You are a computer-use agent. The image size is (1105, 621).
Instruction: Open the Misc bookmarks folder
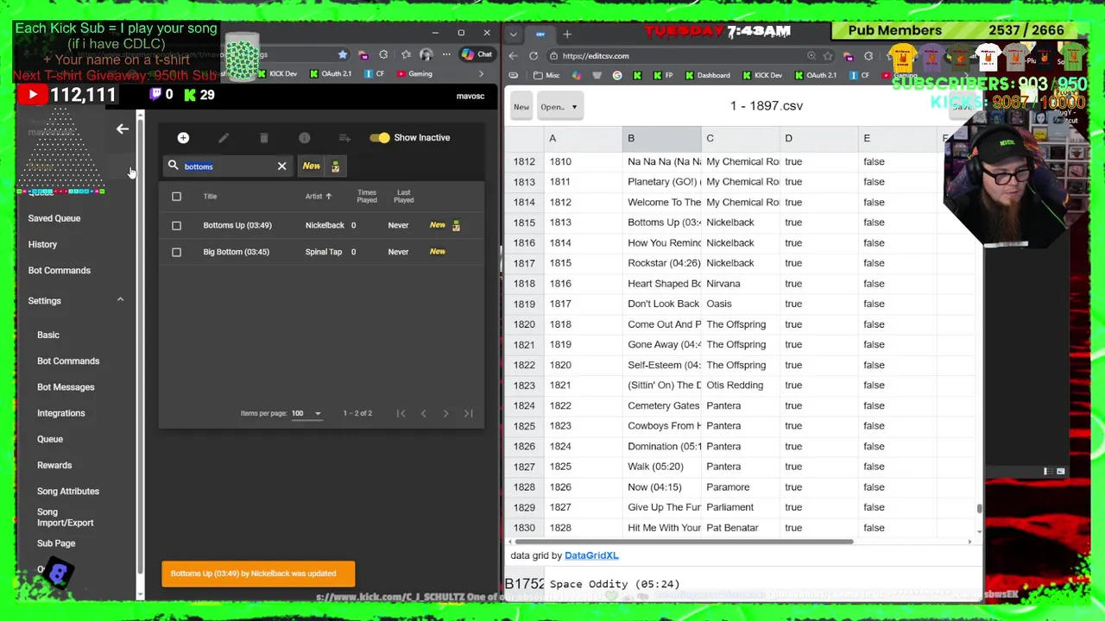(547, 75)
